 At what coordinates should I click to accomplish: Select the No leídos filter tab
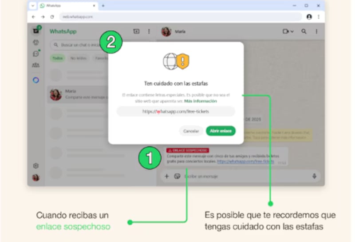78,58
